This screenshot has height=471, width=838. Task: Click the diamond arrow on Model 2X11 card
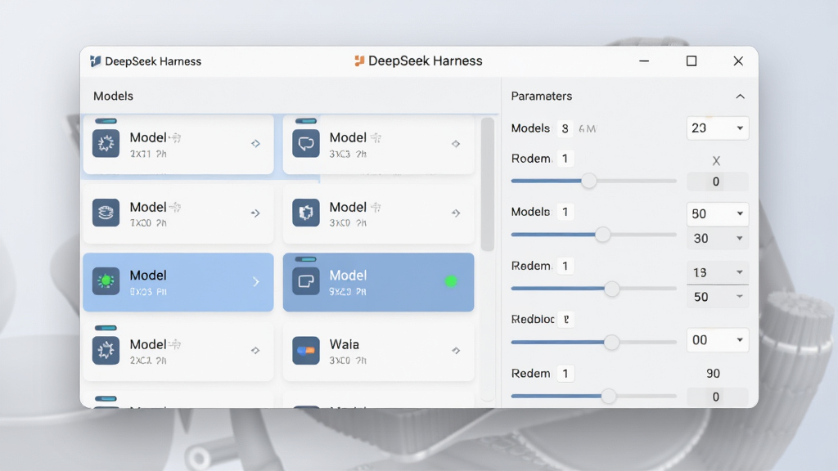[255, 144]
